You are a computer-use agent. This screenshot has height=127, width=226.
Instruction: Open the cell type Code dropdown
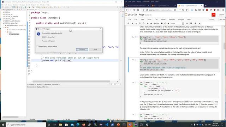[177, 23]
